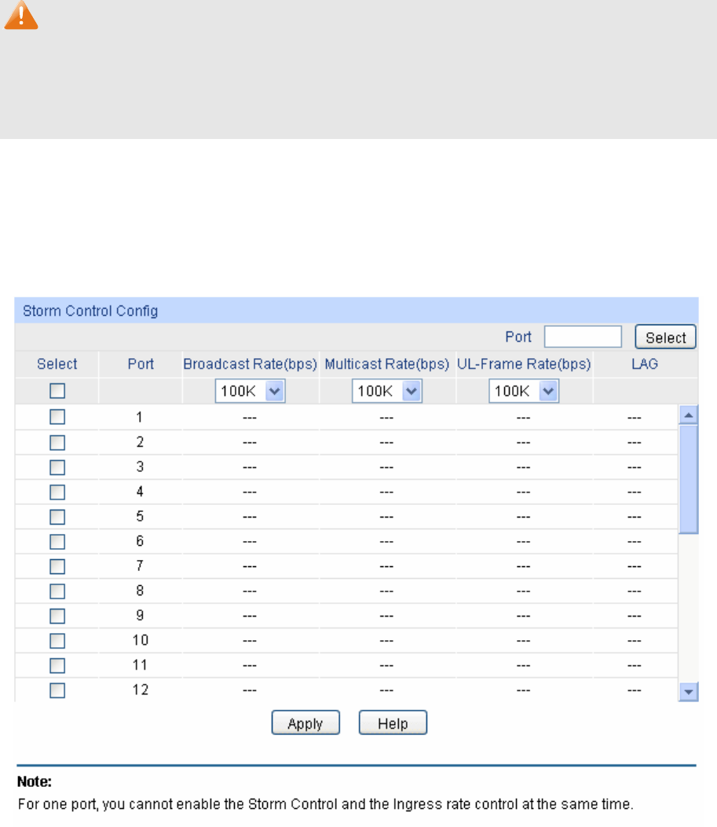Tick the checkbox next to port 12
Screen dimensions: 717x827
[x=57, y=690]
